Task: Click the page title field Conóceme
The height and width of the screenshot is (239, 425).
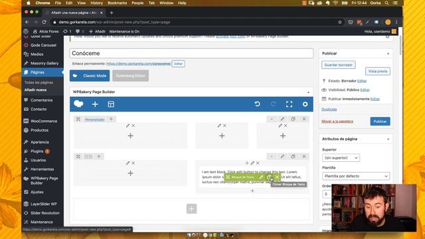Action: 191,53
